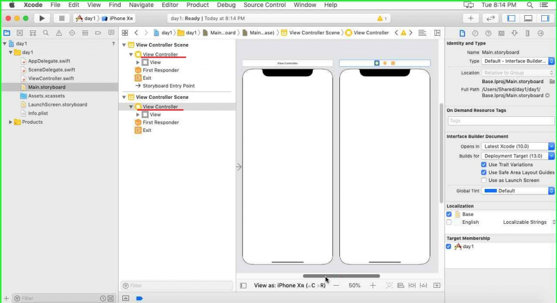Click the horizontal canvas scrollbar
The image size is (557, 303).
(x=341, y=276)
